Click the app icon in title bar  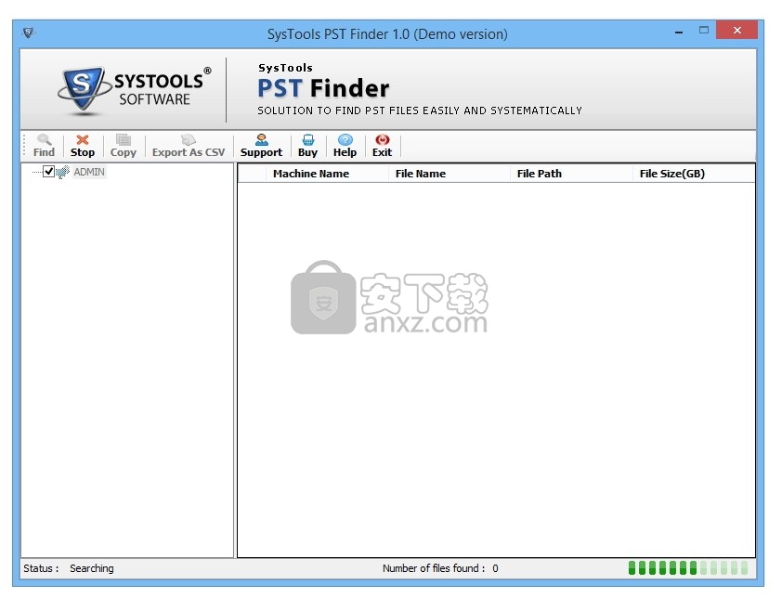(x=29, y=32)
